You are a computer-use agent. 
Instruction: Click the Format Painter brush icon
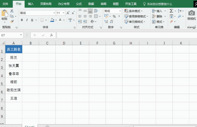tap(12, 22)
